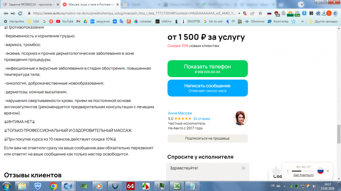Open the AIDA64 taskbar icon
This screenshot has width=341, height=191.
point(130,186)
